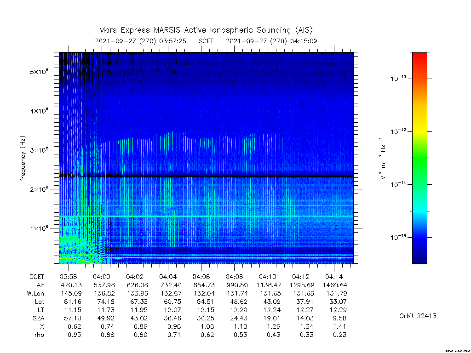
Task: Click the '04:12' time tick label
Action: pos(301,277)
